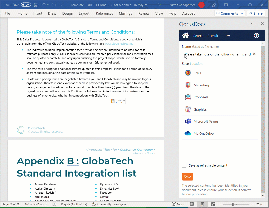
Task: Open QorusDocs more options ellipsis
Action: [x=228, y=36]
